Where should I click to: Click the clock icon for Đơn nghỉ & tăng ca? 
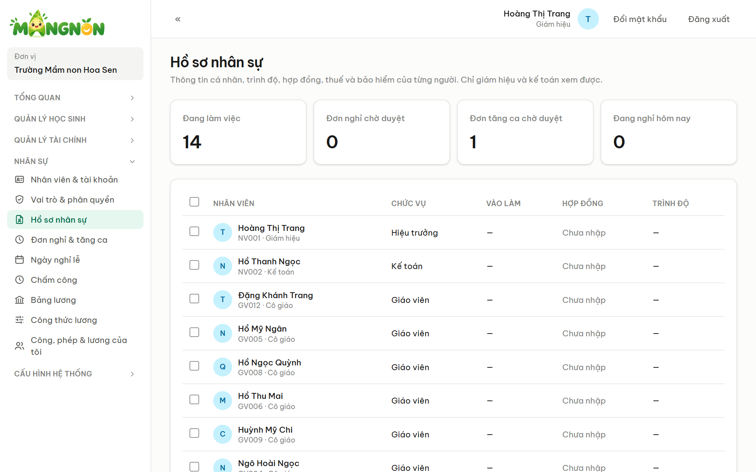click(19, 240)
